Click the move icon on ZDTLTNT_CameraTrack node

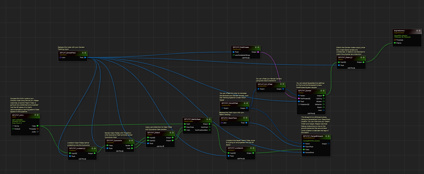(83, 53)
